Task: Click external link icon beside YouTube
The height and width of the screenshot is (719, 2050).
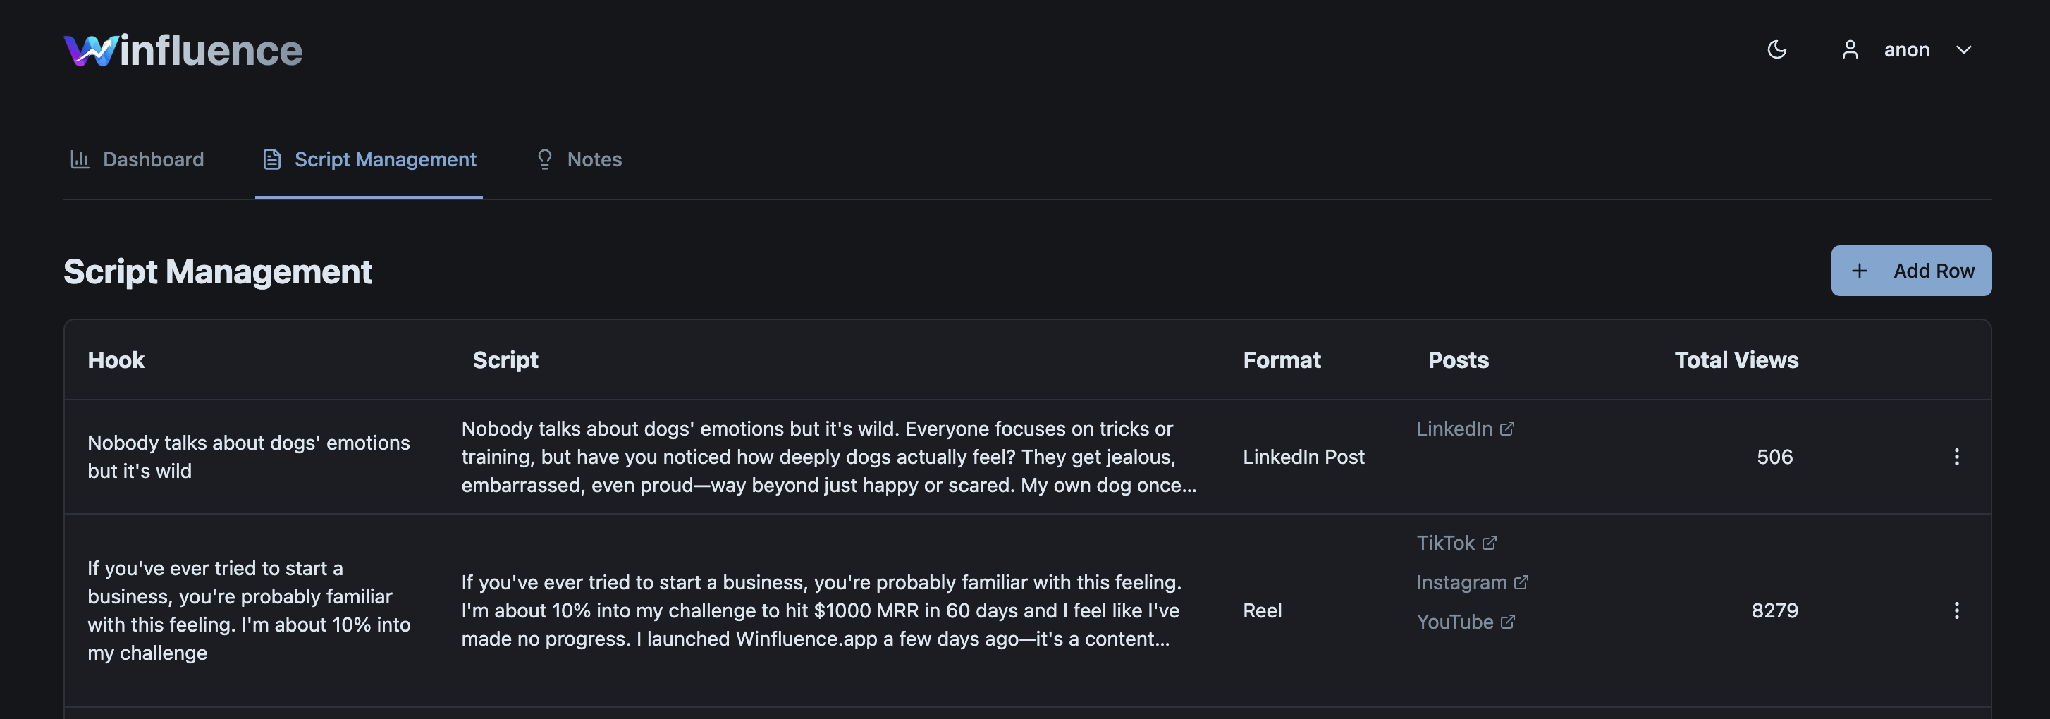Action: (1507, 622)
